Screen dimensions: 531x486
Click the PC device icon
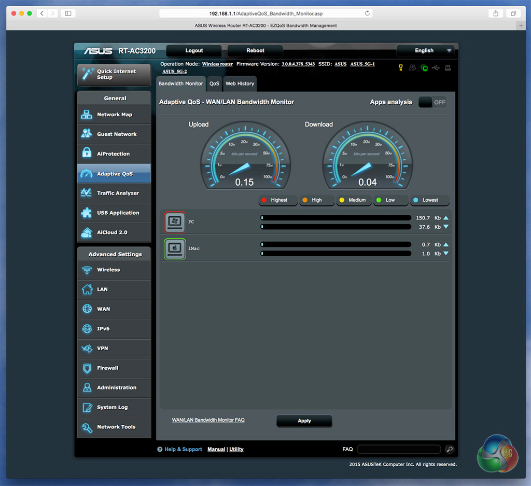[175, 222]
